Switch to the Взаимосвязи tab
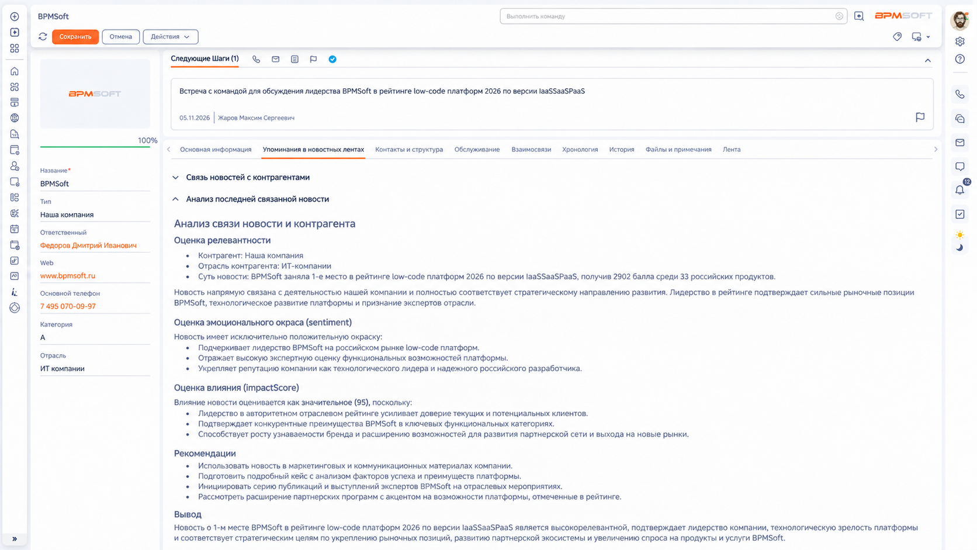The width and height of the screenshot is (977, 550). point(531,150)
